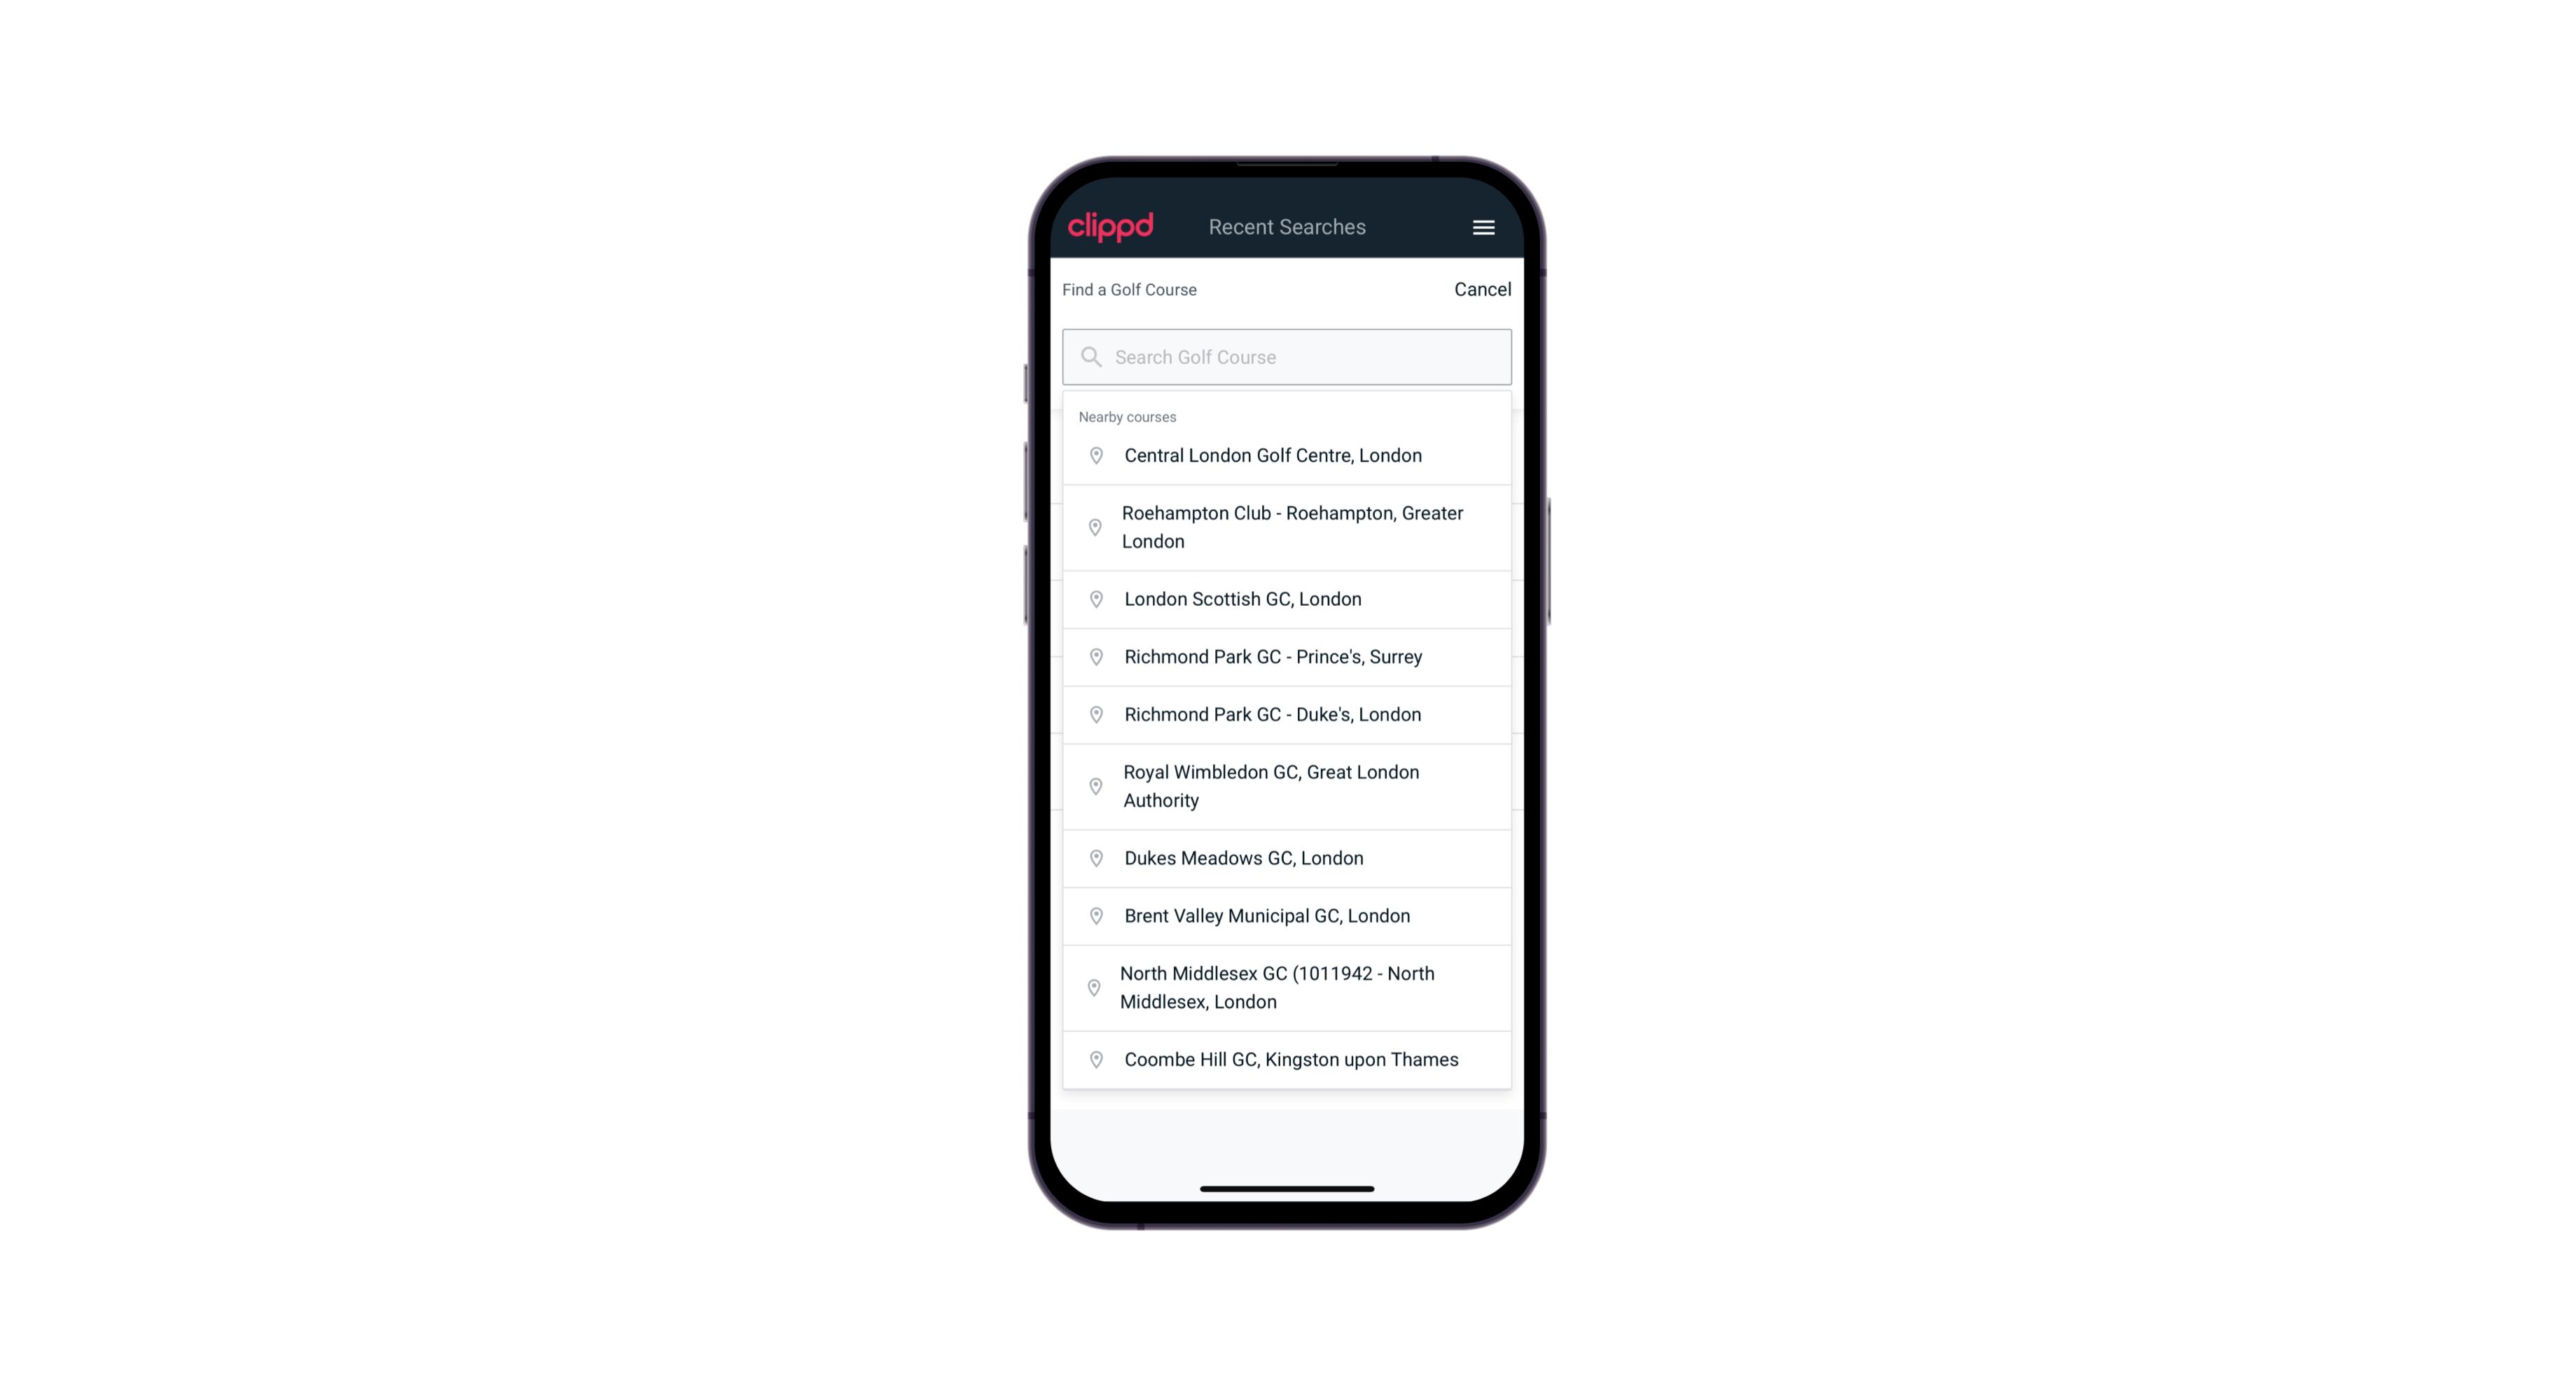Tap the search magnifier icon
Screen dimensions: 2576x1386
1090,355
